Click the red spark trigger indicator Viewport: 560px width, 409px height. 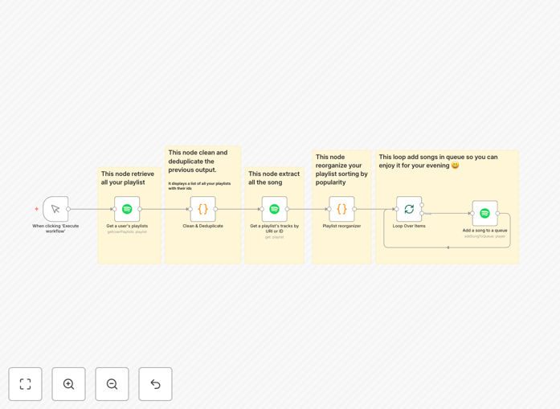click(36, 209)
